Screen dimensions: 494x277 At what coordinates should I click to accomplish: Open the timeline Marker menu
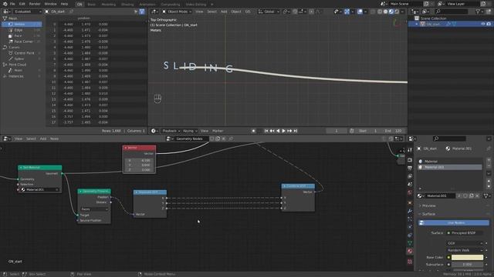(218, 131)
